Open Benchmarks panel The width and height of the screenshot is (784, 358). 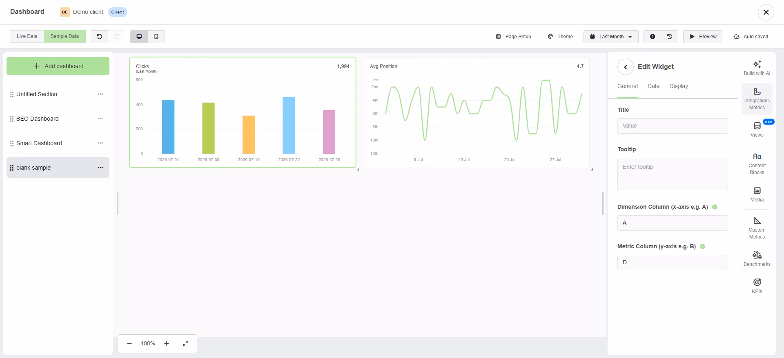click(x=757, y=259)
